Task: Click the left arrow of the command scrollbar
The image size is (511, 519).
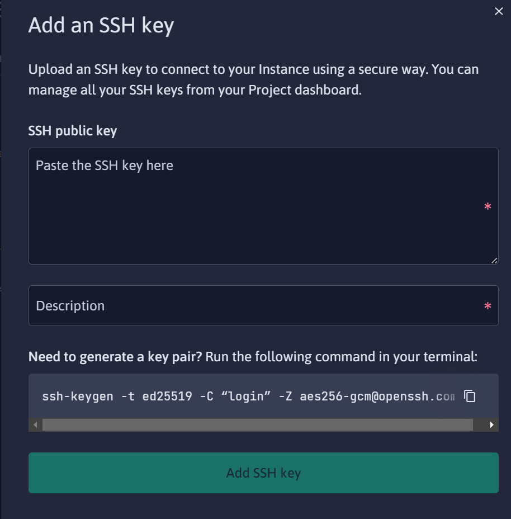Action: point(35,424)
